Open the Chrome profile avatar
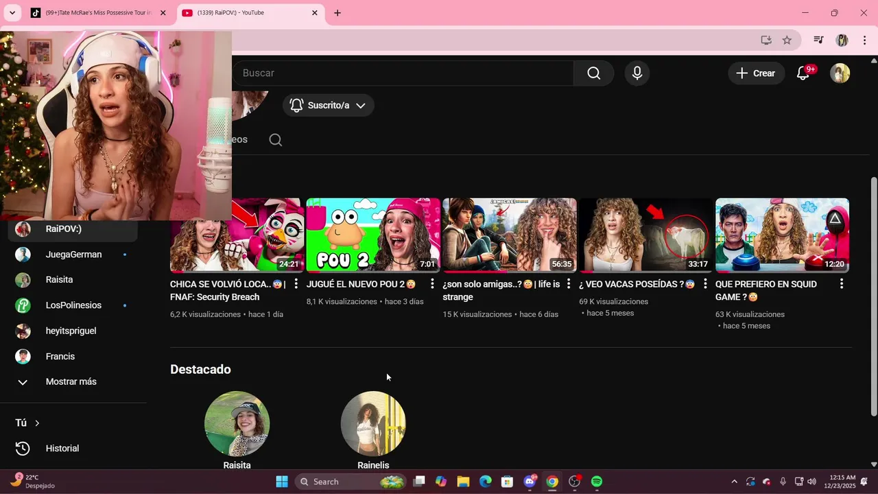 tap(842, 40)
